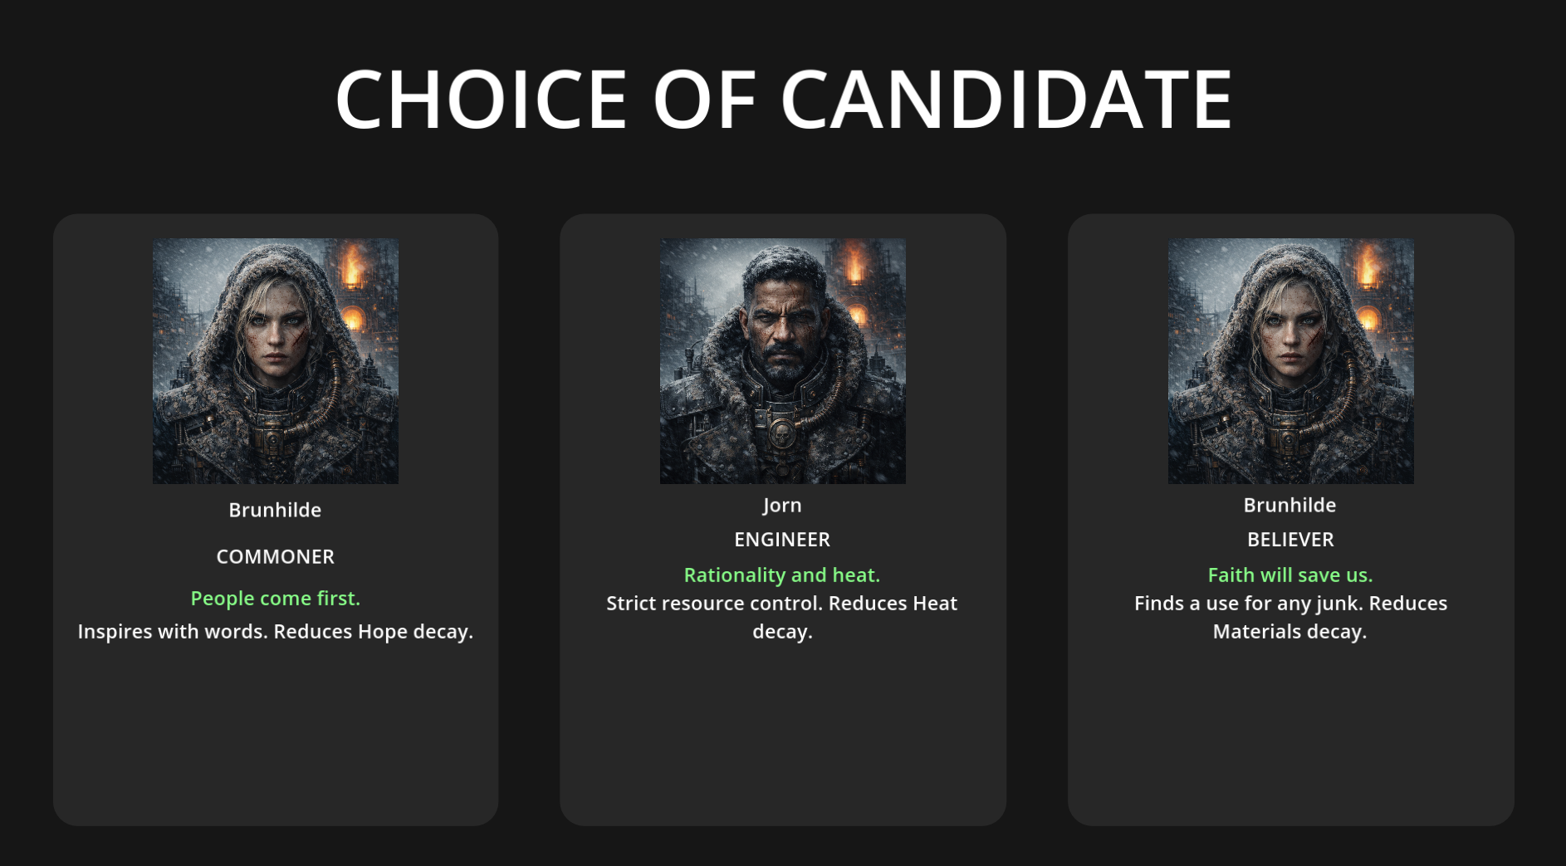This screenshot has height=866, width=1566.
Task: Click the "Faith will save us." slogan
Action: 1290,575
